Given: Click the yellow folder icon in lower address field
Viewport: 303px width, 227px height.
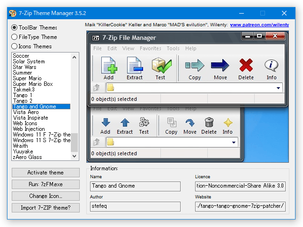Looking at the screenshot, I should click(x=111, y=142).
